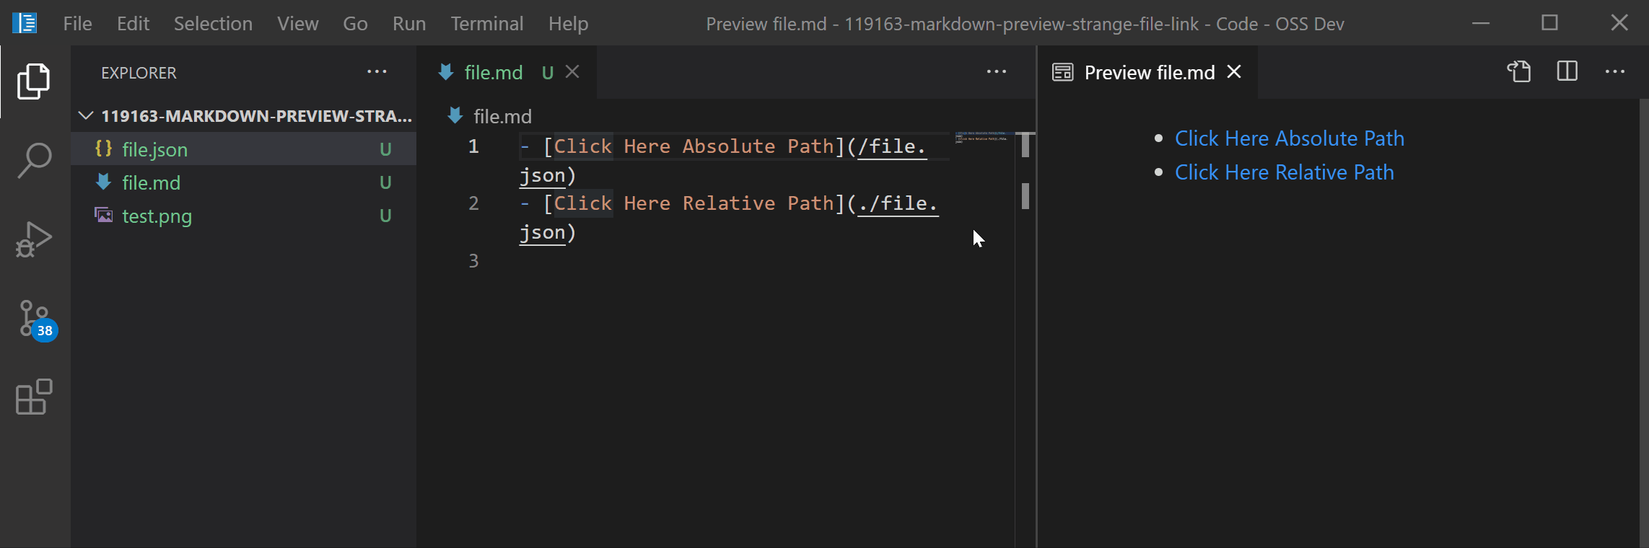Open the Explorer view in activity bar
The width and height of the screenshot is (1649, 548).
click(x=34, y=81)
